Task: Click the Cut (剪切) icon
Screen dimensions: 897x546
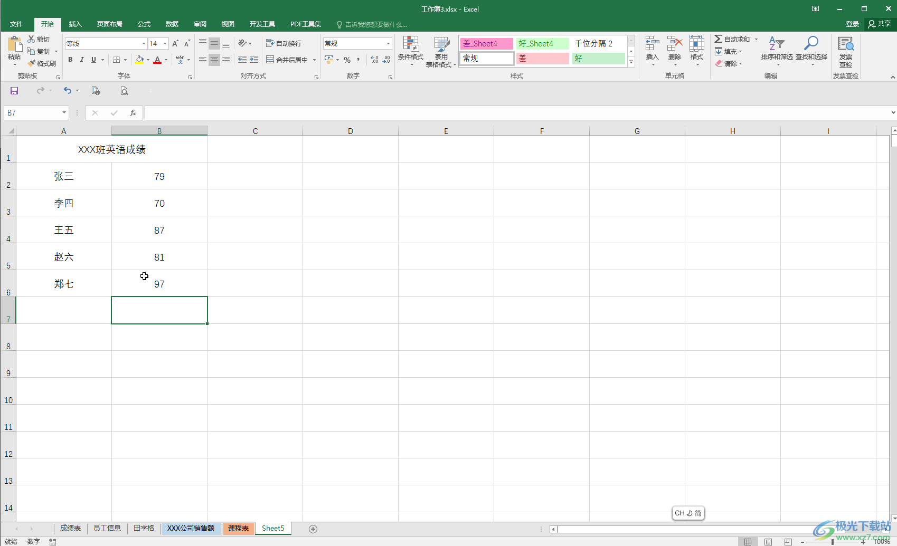Action: [32, 39]
